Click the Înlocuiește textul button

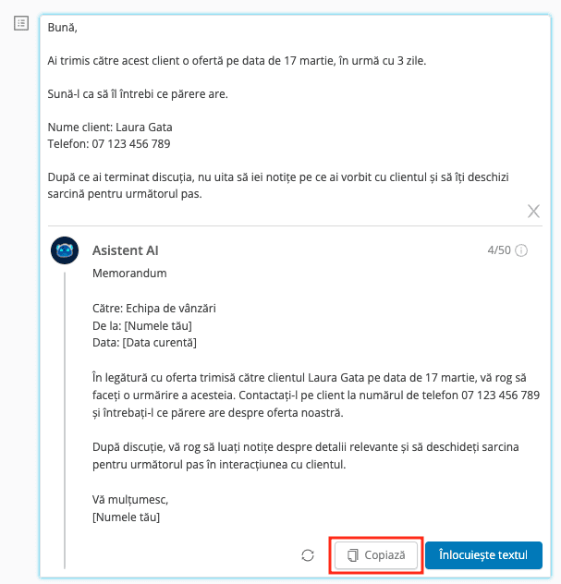tap(483, 555)
